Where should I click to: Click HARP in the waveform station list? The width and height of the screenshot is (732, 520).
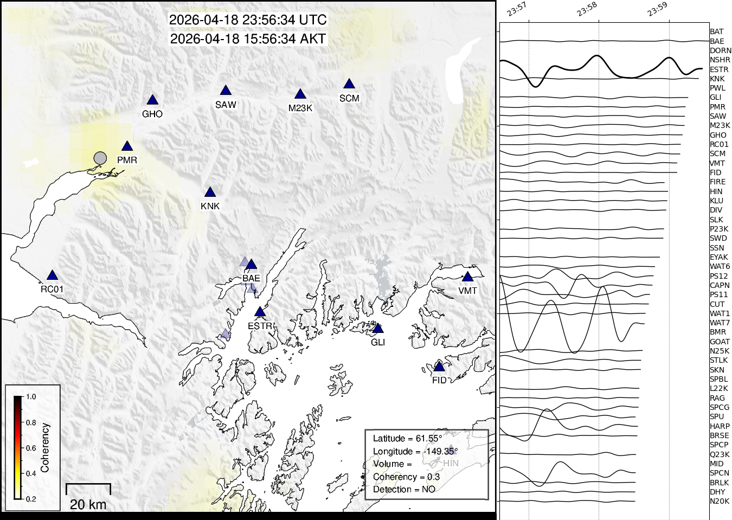pyautogui.click(x=720, y=427)
